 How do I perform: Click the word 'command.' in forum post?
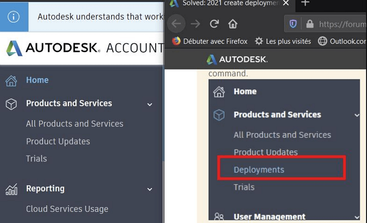click(228, 73)
